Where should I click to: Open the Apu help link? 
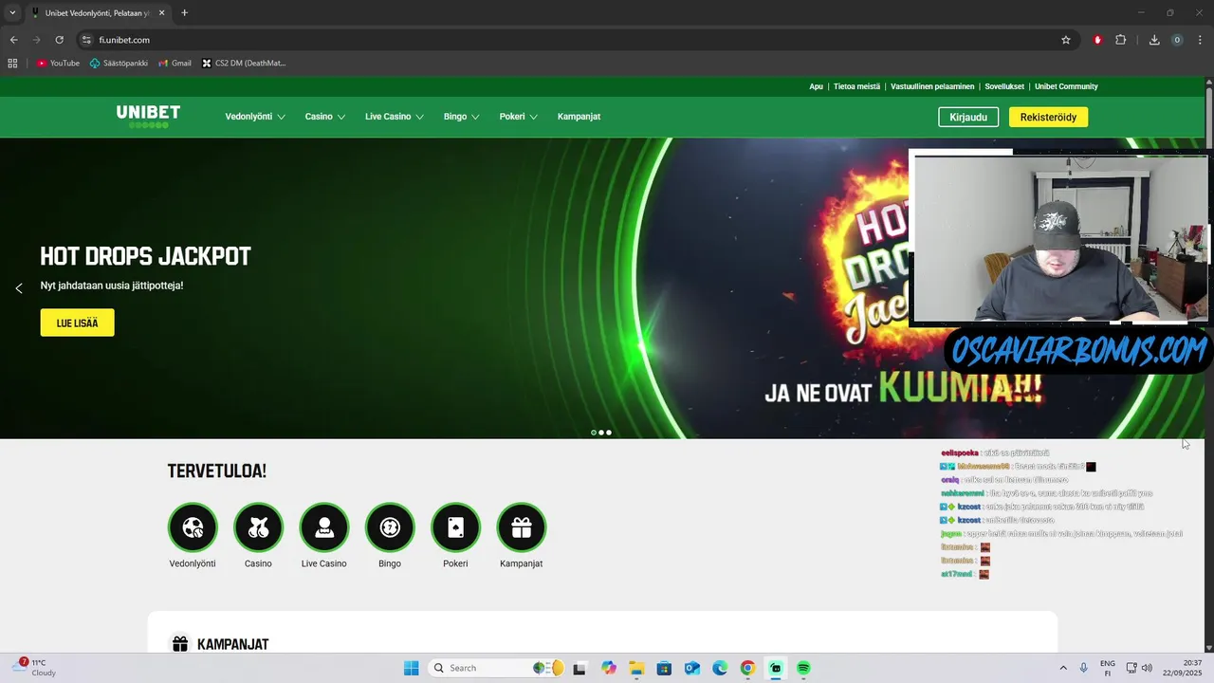[x=816, y=86]
